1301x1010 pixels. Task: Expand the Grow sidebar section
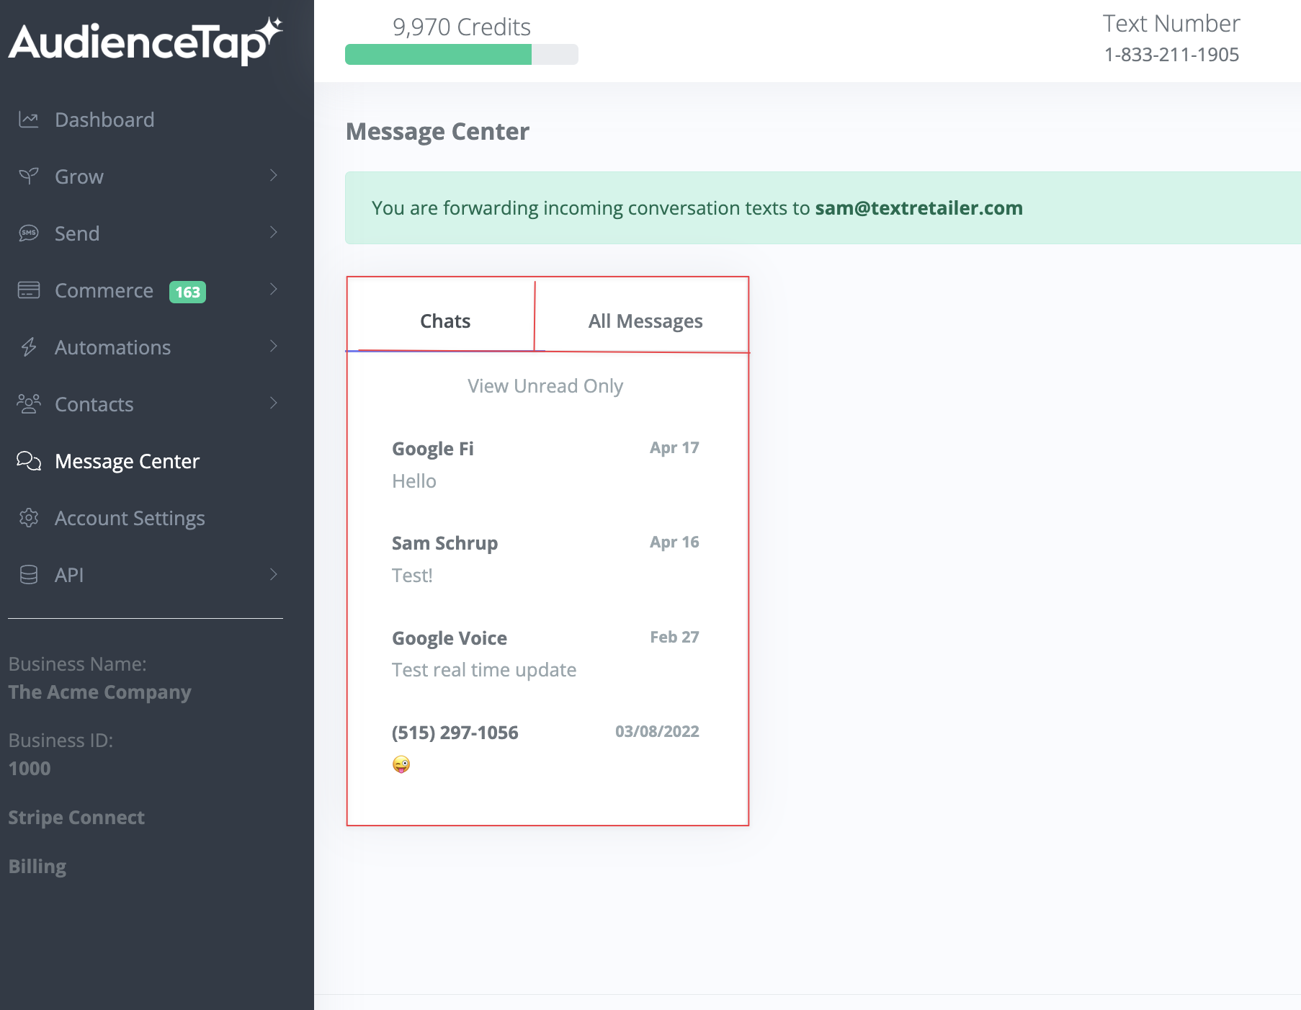273,176
